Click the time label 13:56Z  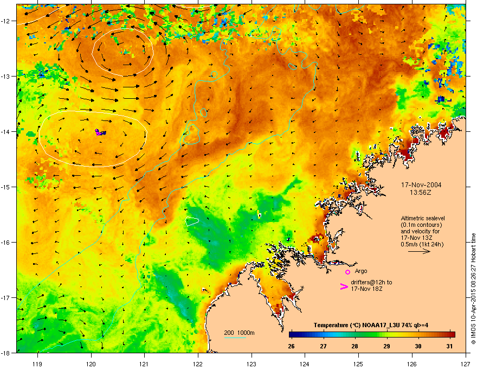click(421, 193)
